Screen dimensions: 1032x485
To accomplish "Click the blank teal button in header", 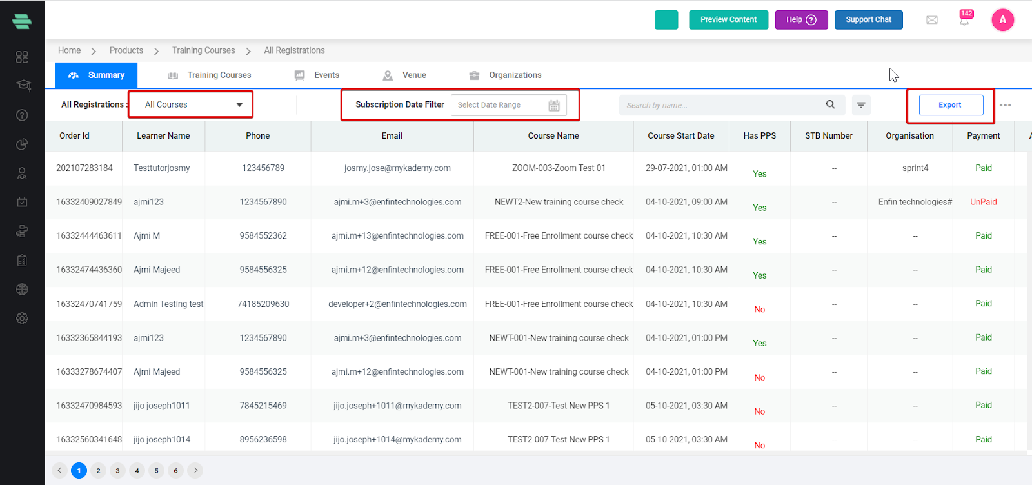I will (x=666, y=20).
